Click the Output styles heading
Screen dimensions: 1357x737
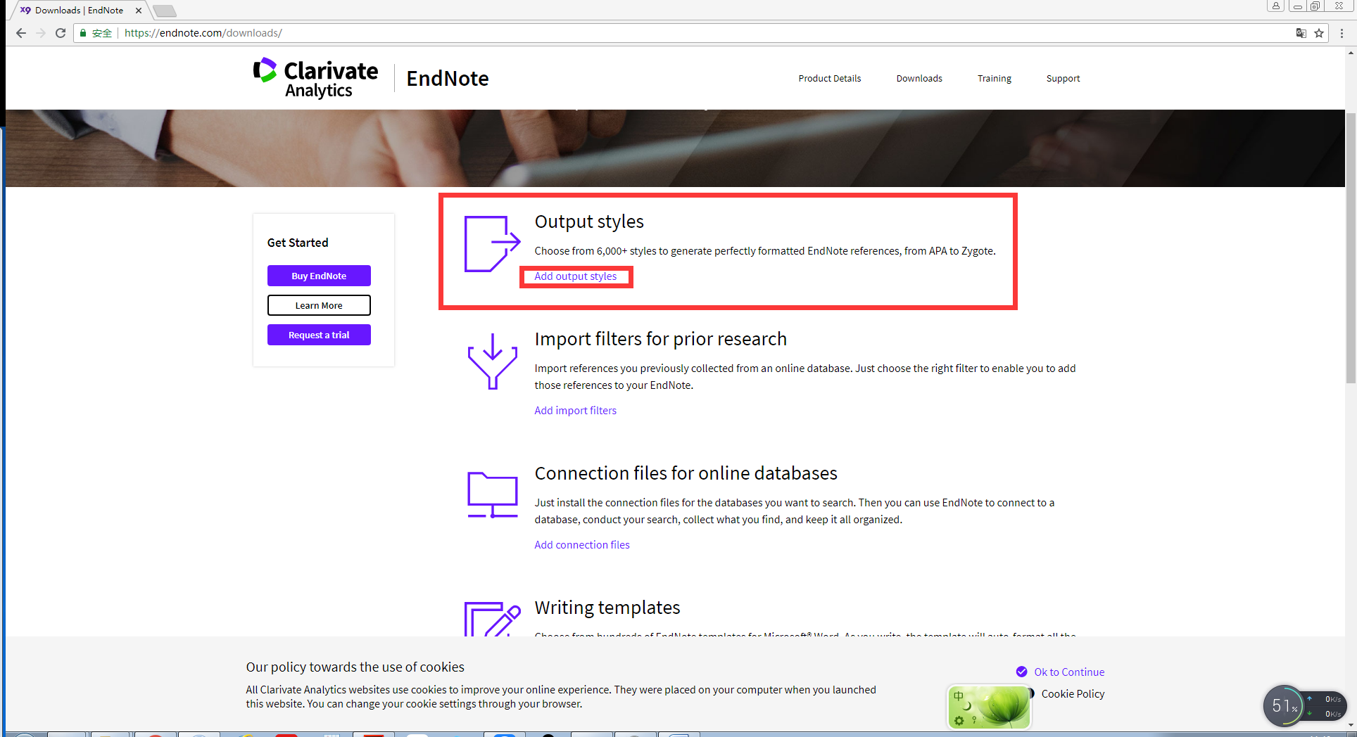[x=589, y=222]
